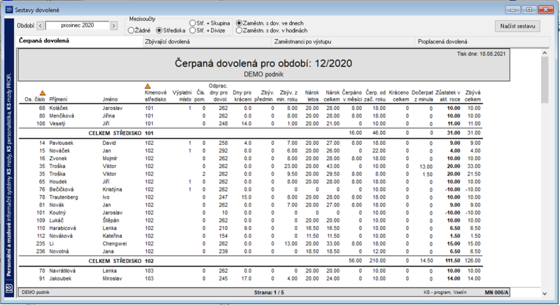
Task: Select the Stř. + Divize option
Action: [x=207, y=31]
